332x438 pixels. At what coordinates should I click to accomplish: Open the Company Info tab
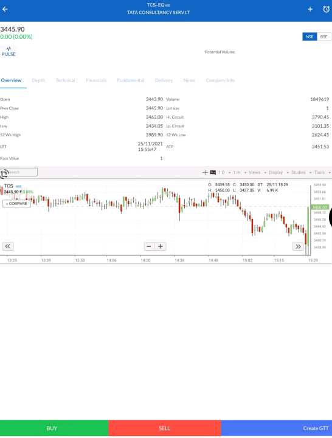220,80
